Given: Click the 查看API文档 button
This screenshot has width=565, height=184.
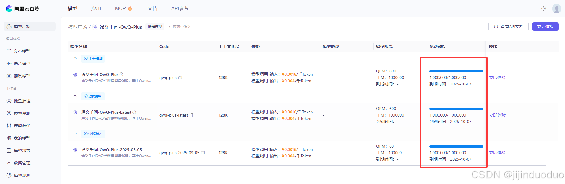Looking at the screenshot, I should coord(508,27).
